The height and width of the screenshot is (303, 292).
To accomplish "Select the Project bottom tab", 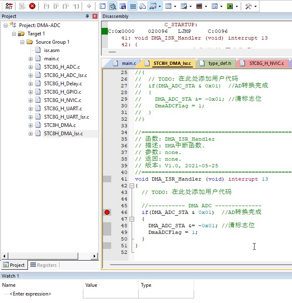I will [14, 265].
